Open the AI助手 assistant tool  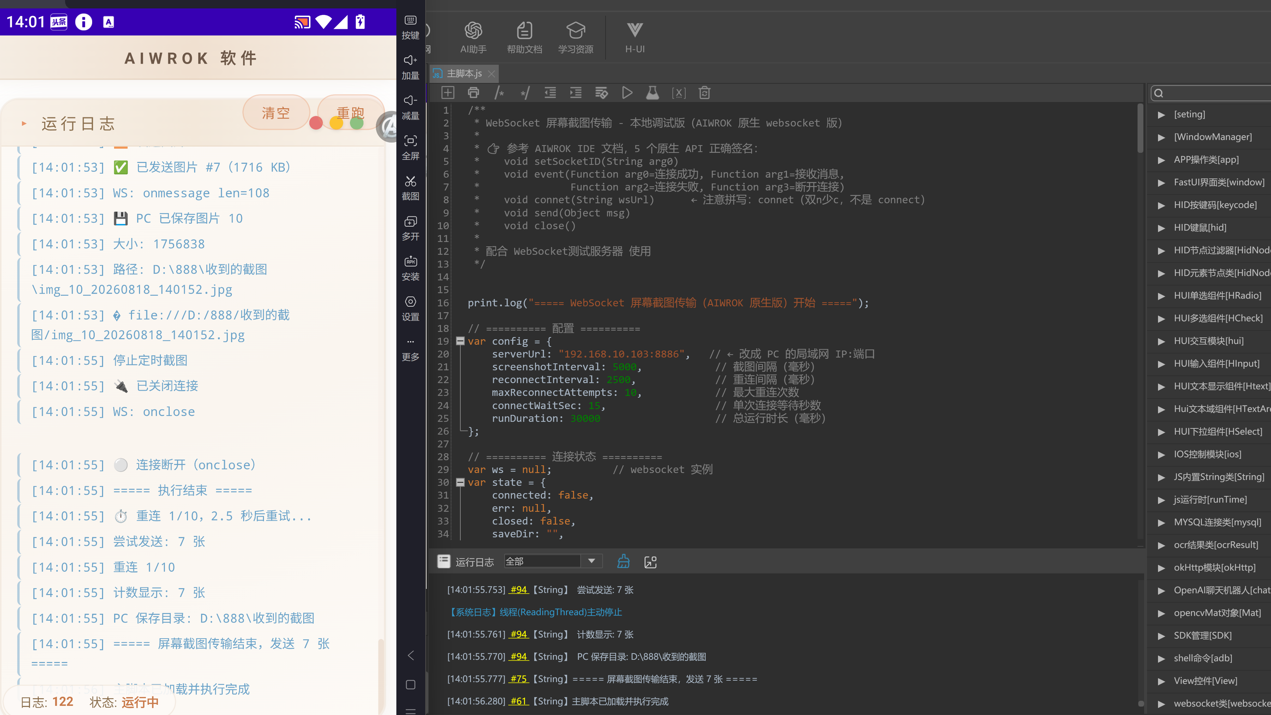[473, 38]
